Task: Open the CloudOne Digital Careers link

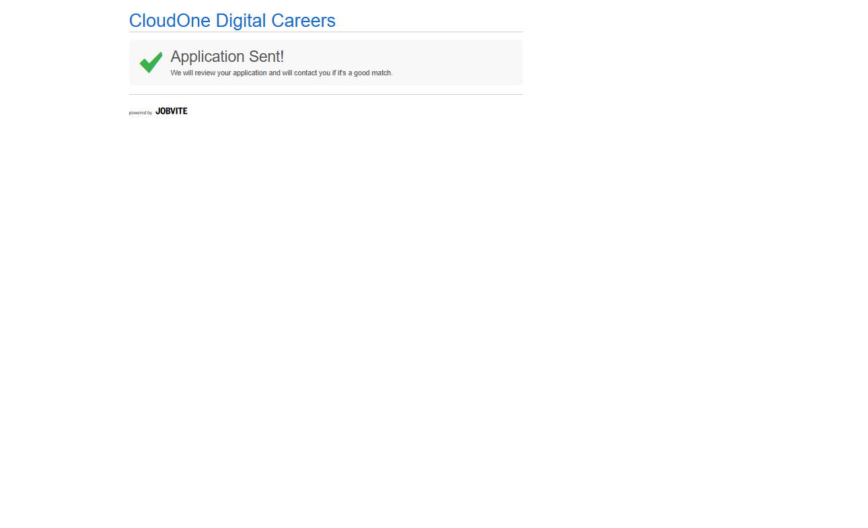Action: tap(232, 21)
